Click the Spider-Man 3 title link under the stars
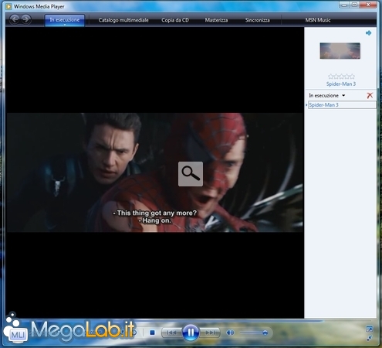 coord(341,84)
